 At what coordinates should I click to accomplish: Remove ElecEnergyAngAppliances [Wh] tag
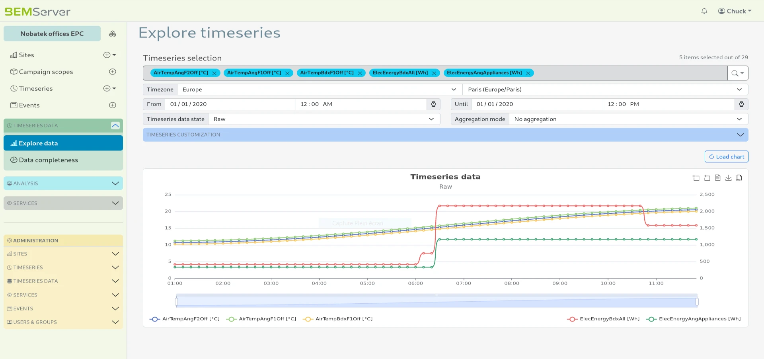528,73
